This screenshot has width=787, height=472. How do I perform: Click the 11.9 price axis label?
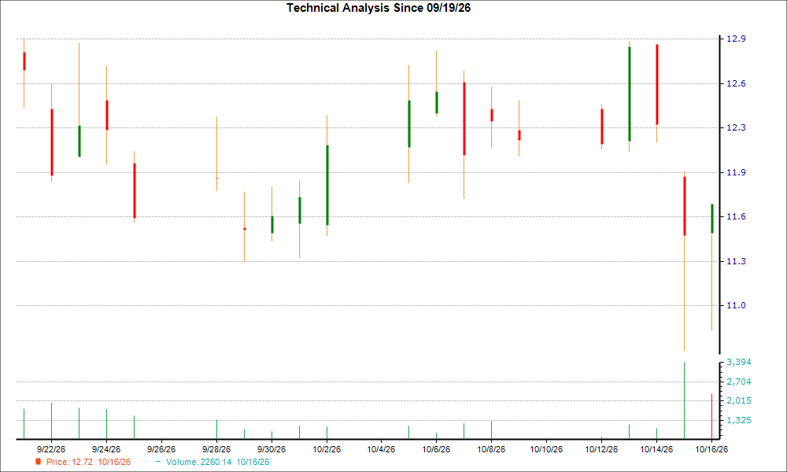[737, 172]
